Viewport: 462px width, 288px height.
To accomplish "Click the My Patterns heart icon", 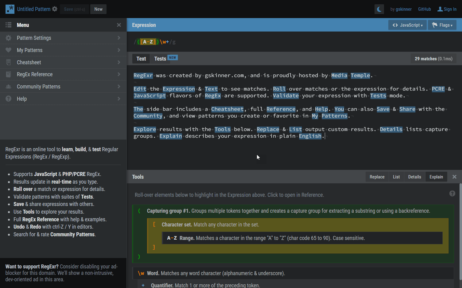I will coord(9,50).
